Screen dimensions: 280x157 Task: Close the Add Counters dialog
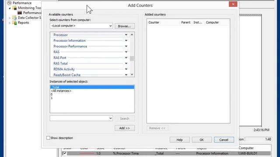click(233, 4)
